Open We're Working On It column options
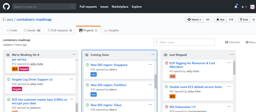 (x=74, y=54)
